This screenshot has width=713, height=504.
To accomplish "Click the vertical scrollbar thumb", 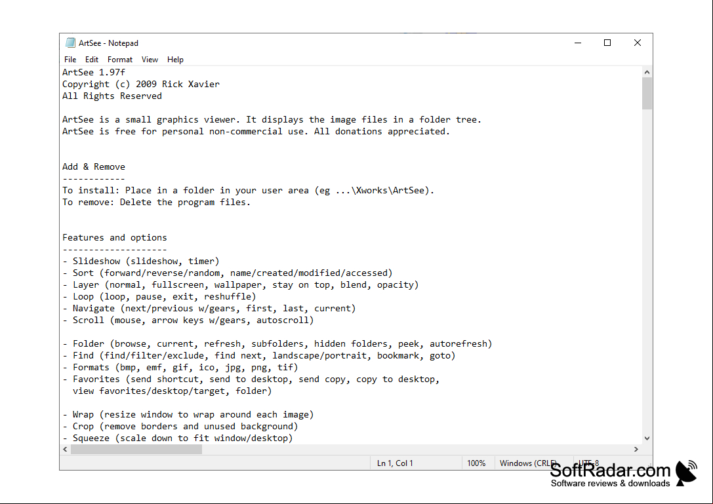I will [647, 94].
